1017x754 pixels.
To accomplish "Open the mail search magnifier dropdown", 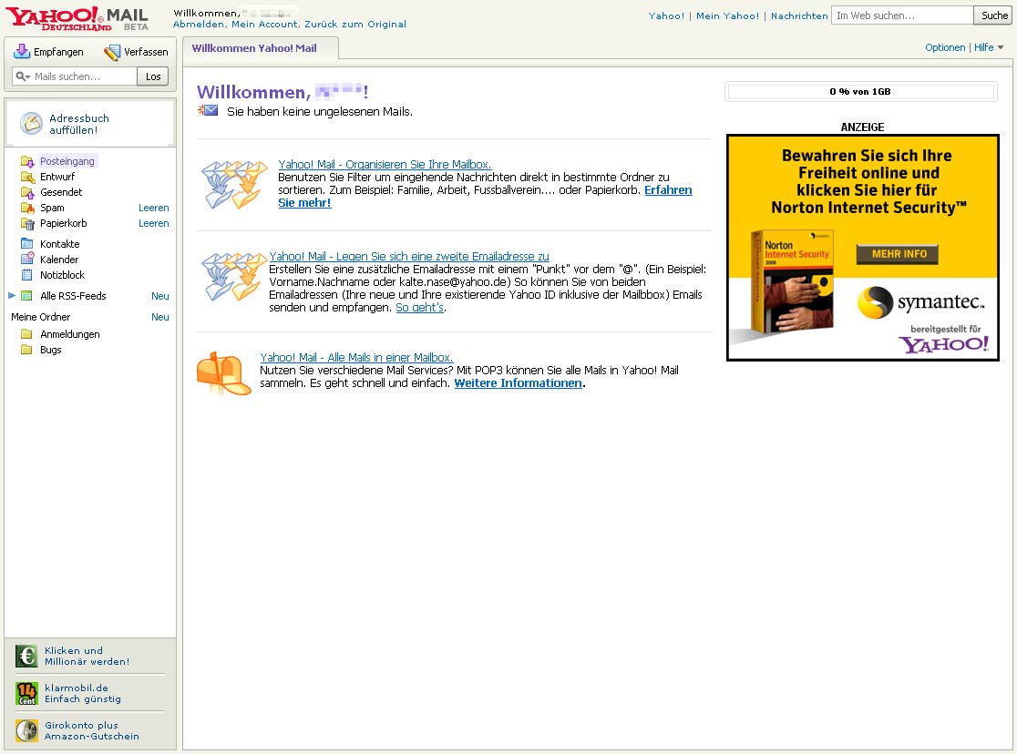I will click(24, 76).
